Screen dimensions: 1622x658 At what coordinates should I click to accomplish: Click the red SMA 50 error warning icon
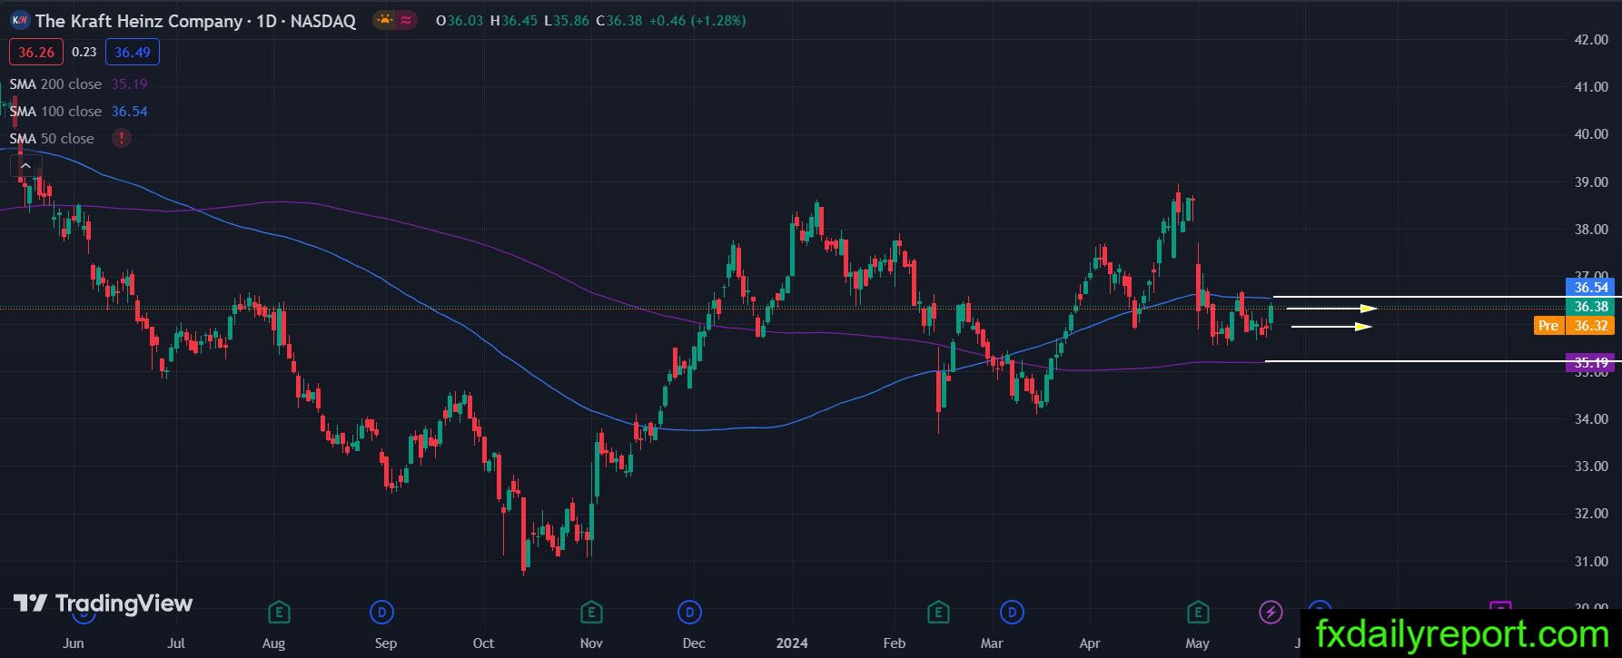pos(121,138)
